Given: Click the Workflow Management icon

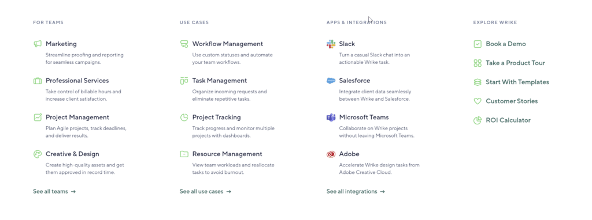Looking at the screenshot, I should click(x=184, y=44).
